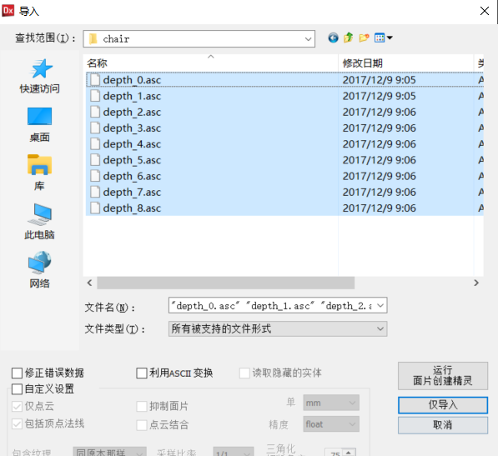Click the horizontal scrollbar thumb of file list
The width and height of the screenshot is (498, 456).
coord(225,283)
